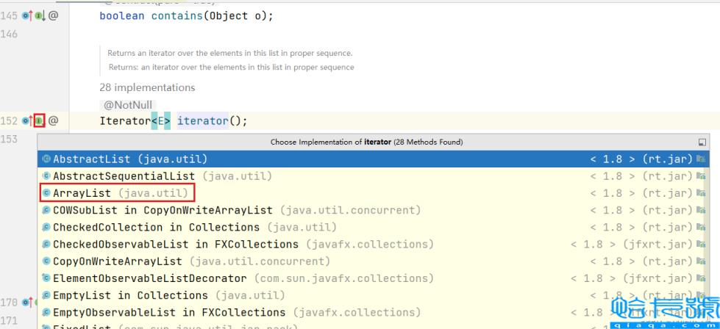
Task: Click the iterator method name on line 152
Action: (x=202, y=121)
